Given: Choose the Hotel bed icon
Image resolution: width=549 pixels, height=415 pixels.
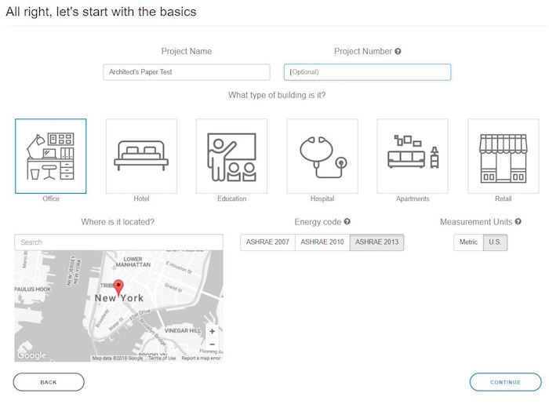Looking at the screenshot, I should pyautogui.click(x=141, y=156).
